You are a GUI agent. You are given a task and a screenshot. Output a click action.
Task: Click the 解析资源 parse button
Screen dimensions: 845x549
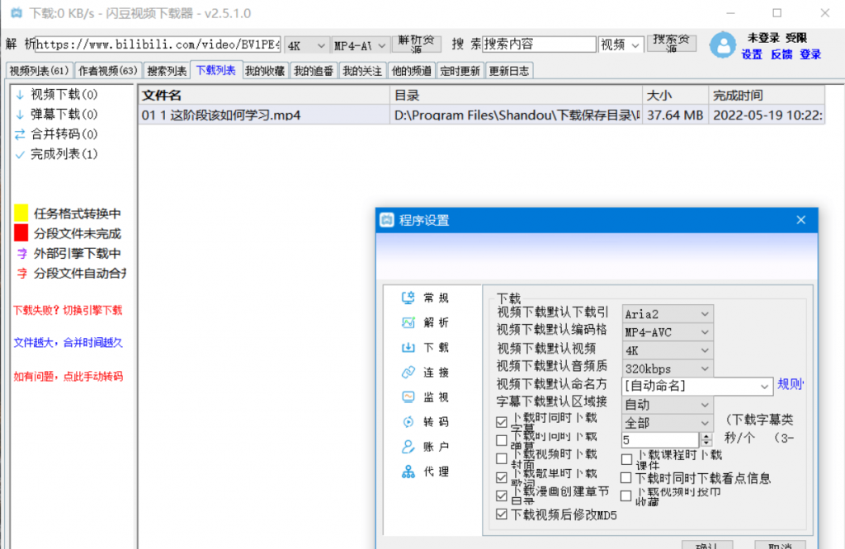[x=417, y=45]
